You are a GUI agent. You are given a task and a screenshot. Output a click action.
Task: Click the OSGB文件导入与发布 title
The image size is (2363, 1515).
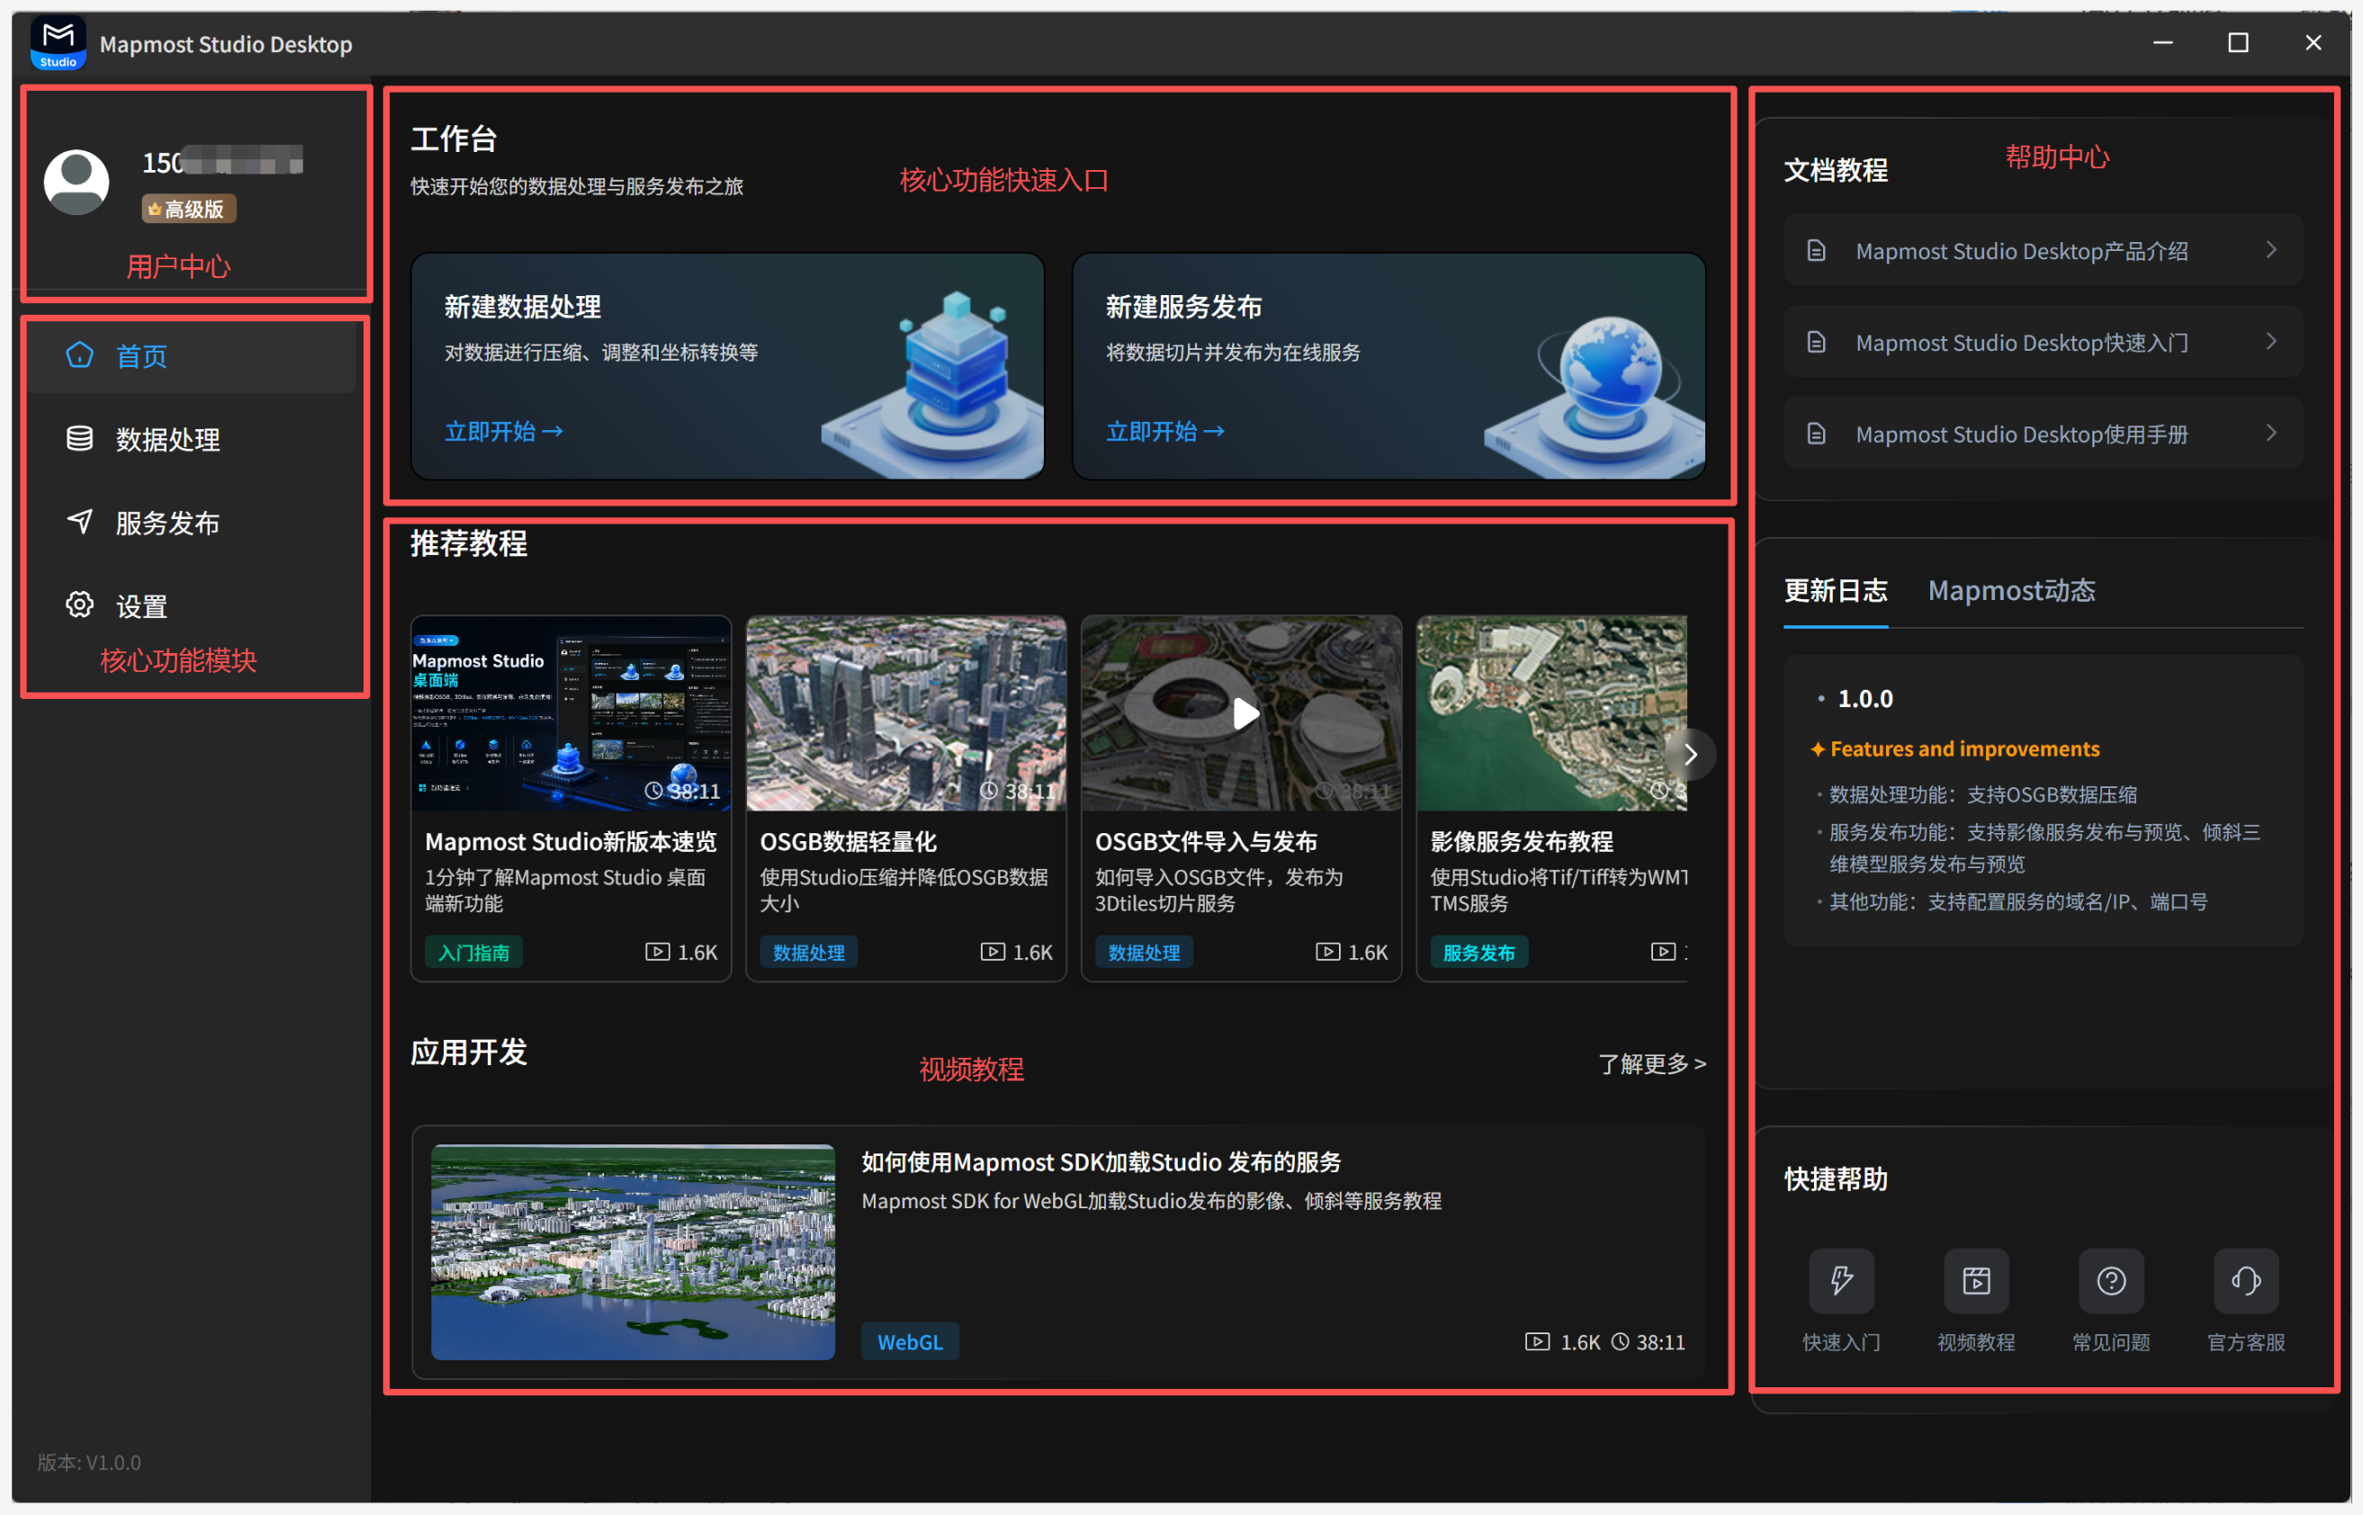[x=1206, y=841]
